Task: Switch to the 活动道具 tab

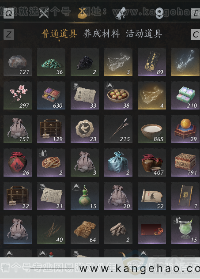Action: (144, 34)
